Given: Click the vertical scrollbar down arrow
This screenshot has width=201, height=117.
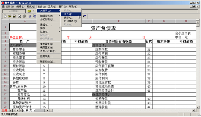Looking at the screenshot, I should (x=198, y=107).
